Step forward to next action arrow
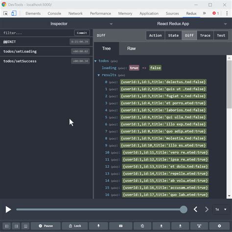The height and width of the screenshot is (232, 232). click(207, 209)
